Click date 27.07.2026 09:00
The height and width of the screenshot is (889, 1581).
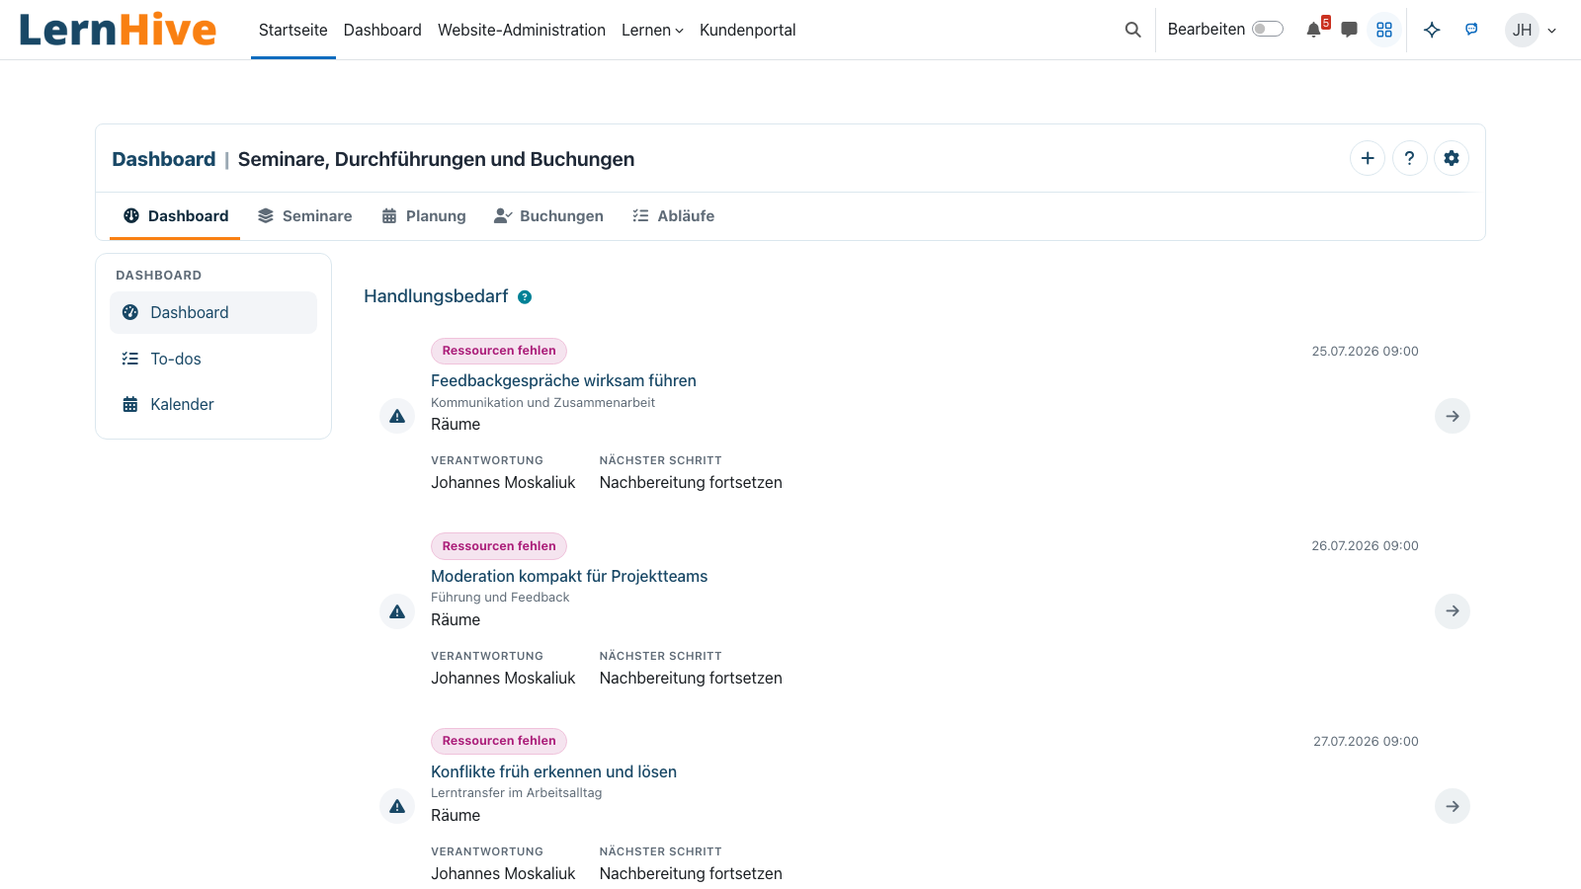pyautogui.click(x=1366, y=742)
